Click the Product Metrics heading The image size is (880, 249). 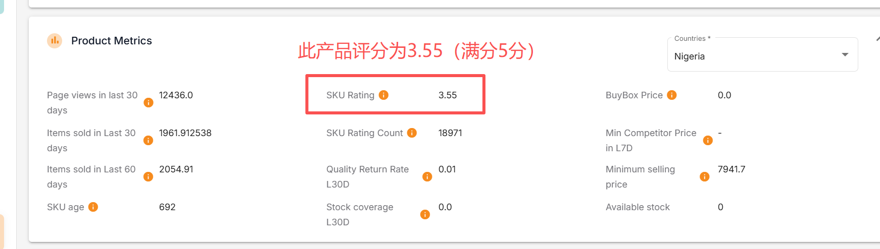pos(112,41)
